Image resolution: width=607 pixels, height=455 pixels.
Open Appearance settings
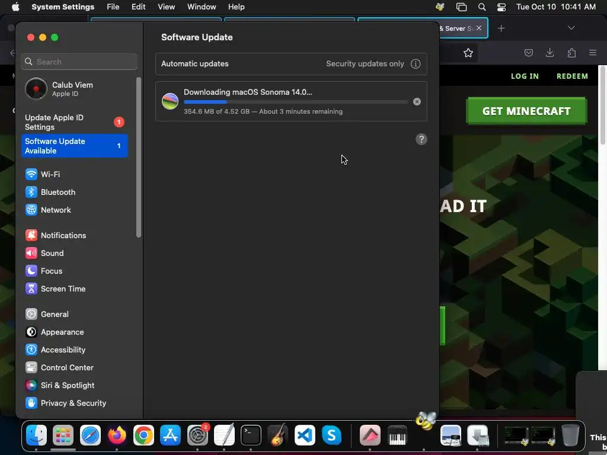(x=55, y=332)
